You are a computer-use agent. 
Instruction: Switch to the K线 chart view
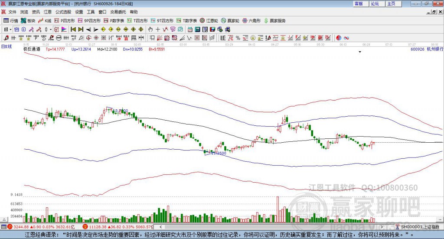(45, 21)
